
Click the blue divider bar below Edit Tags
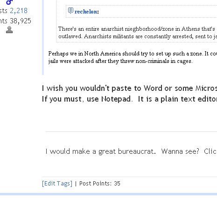coord(108,194)
